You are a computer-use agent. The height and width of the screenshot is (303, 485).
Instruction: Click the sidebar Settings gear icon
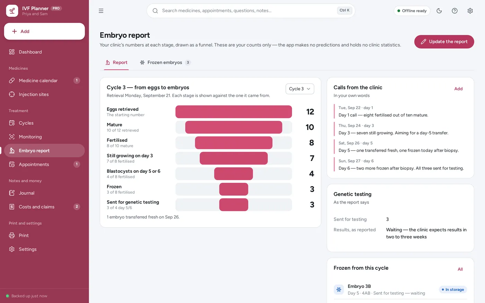pyautogui.click(x=12, y=249)
